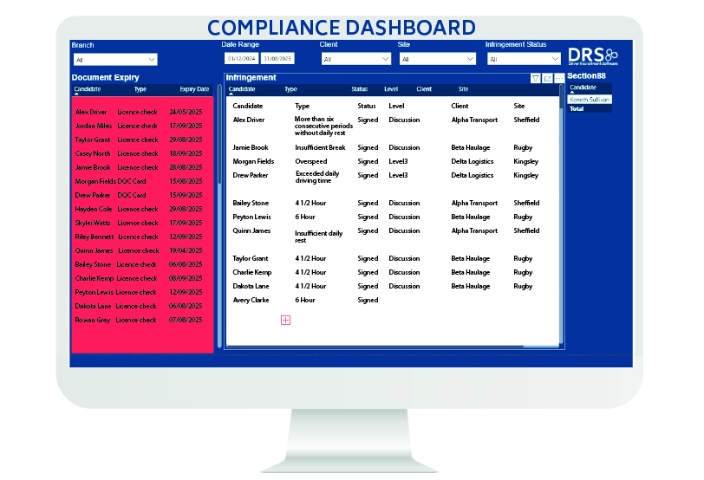Sort Document Expiry by Expiry Date column
704x480 pixels.
click(x=194, y=89)
